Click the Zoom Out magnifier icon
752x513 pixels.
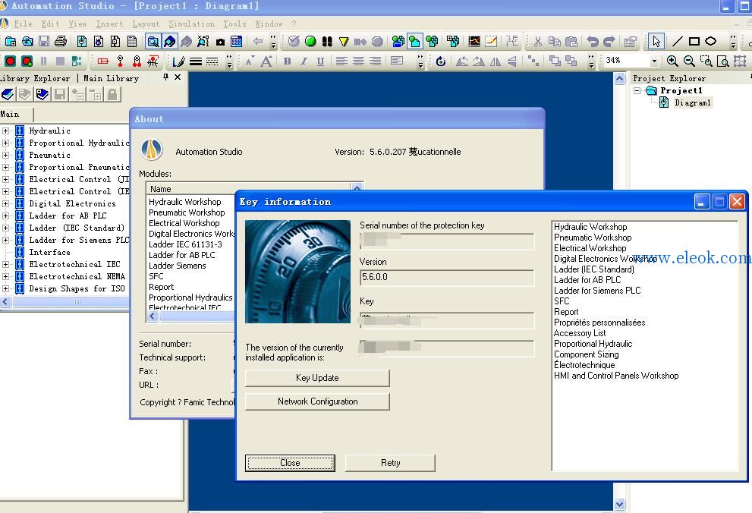[689, 61]
